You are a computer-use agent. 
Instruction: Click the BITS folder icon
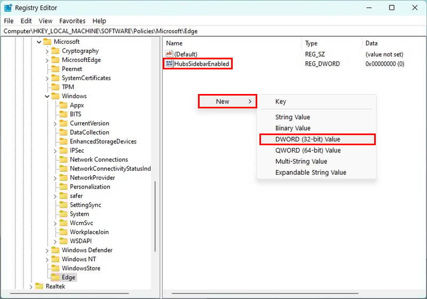[x=64, y=114]
